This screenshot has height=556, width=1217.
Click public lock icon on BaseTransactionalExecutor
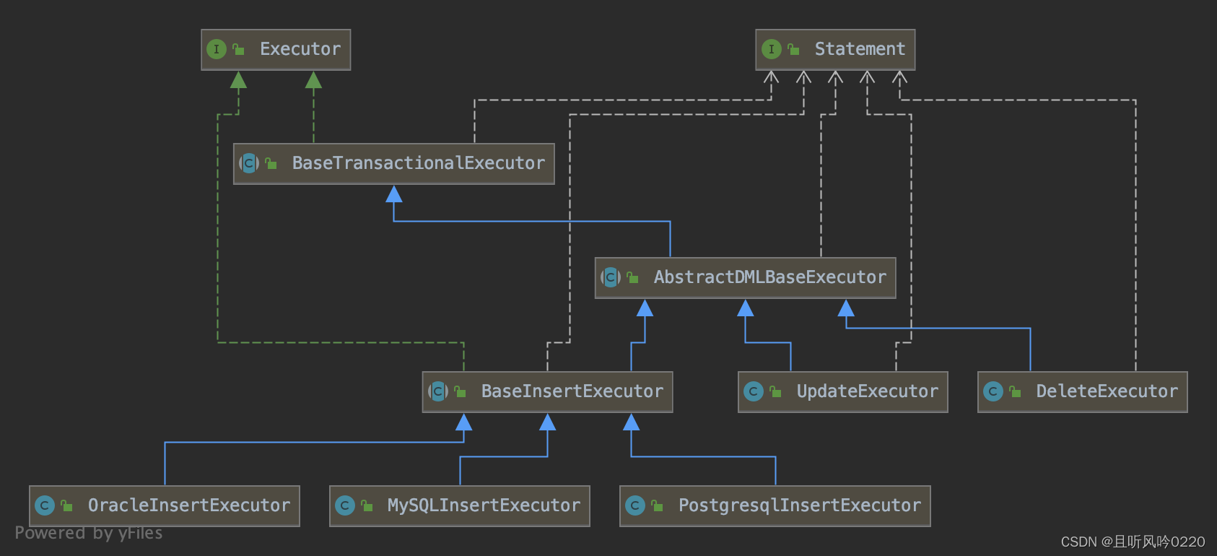271,163
